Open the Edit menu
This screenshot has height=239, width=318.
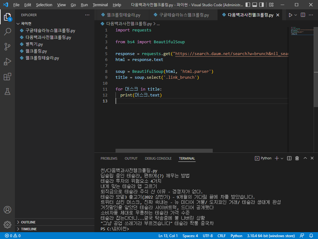(28, 5)
